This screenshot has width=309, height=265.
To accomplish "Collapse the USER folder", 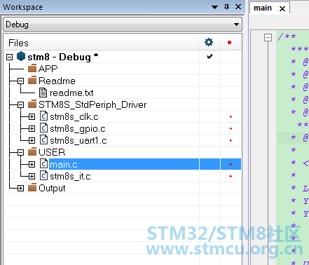I will [20, 153].
